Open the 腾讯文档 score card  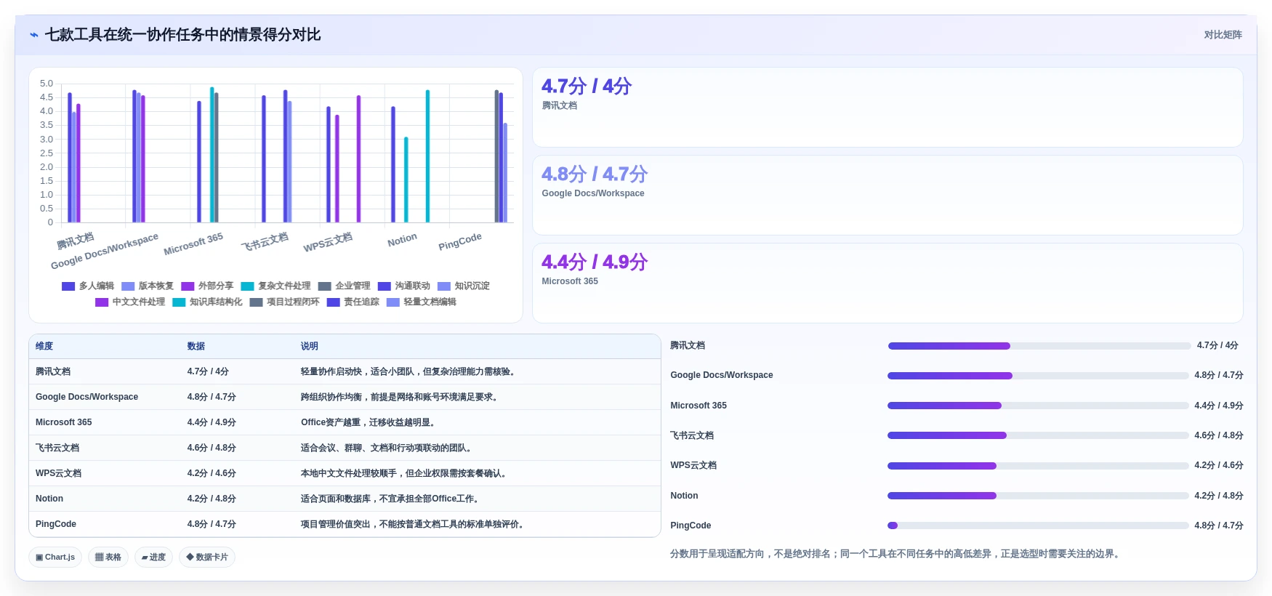click(887, 108)
